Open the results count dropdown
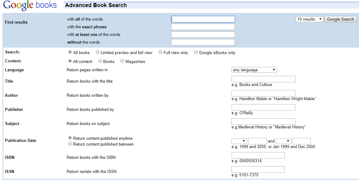This screenshot has height=180, width=359. click(309, 19)
